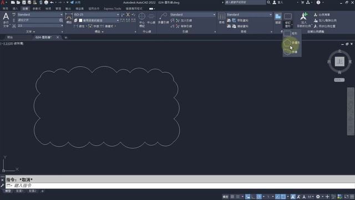Click the search magnifier icon in title bar

tap(268, 2)
